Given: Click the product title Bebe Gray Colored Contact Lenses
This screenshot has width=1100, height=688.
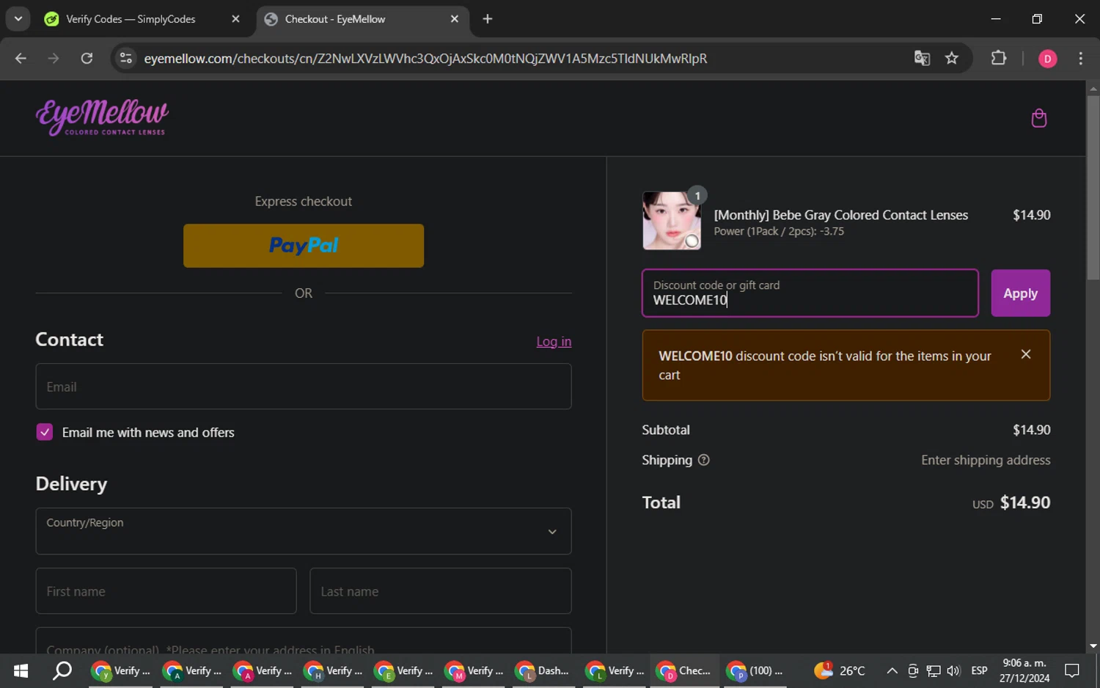Looking at the screenshot, I should (841, 215).
